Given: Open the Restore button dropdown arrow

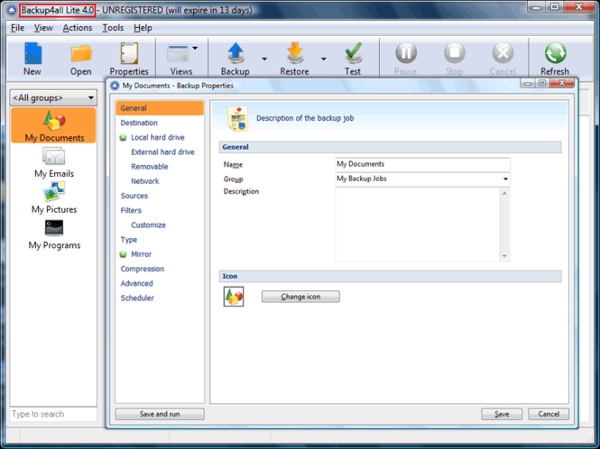Looking at the screenshot, I should (324, 59).
